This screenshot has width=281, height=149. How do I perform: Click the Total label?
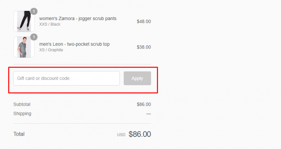[19, 134]
